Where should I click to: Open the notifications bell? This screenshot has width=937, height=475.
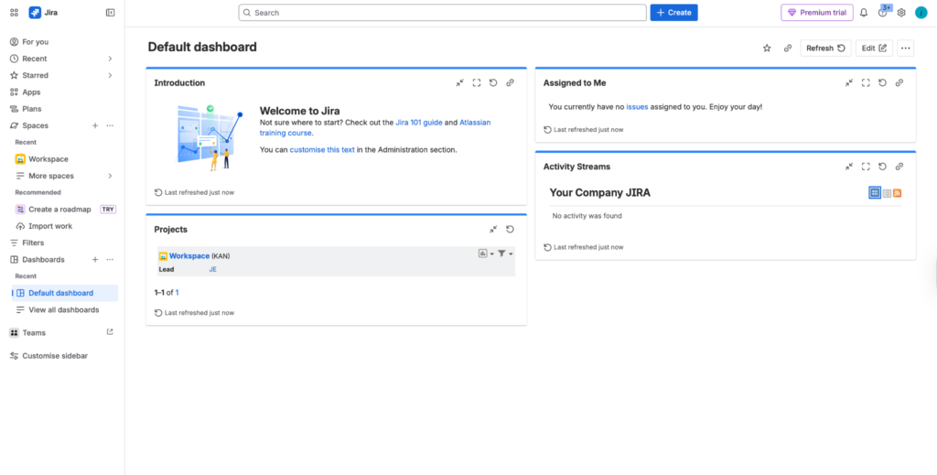click(863, 13)
